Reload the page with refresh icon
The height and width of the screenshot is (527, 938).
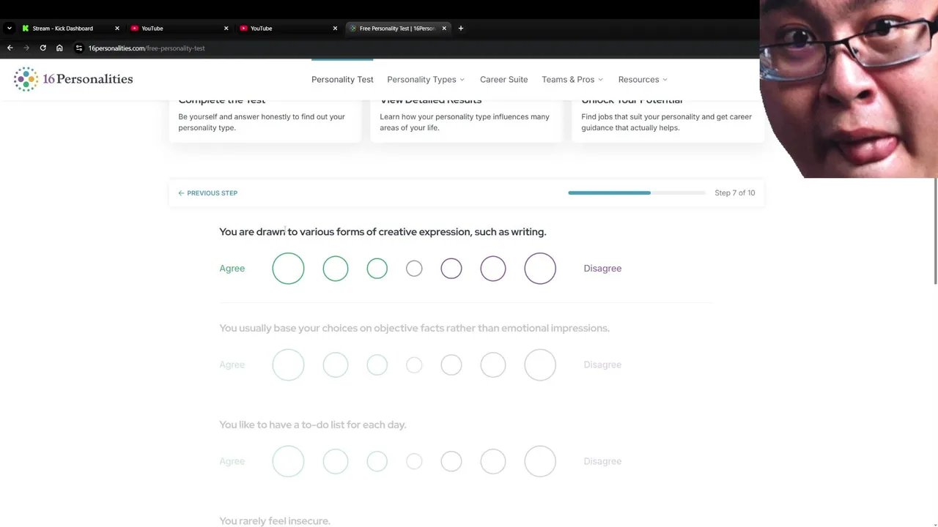click(43, 48)
